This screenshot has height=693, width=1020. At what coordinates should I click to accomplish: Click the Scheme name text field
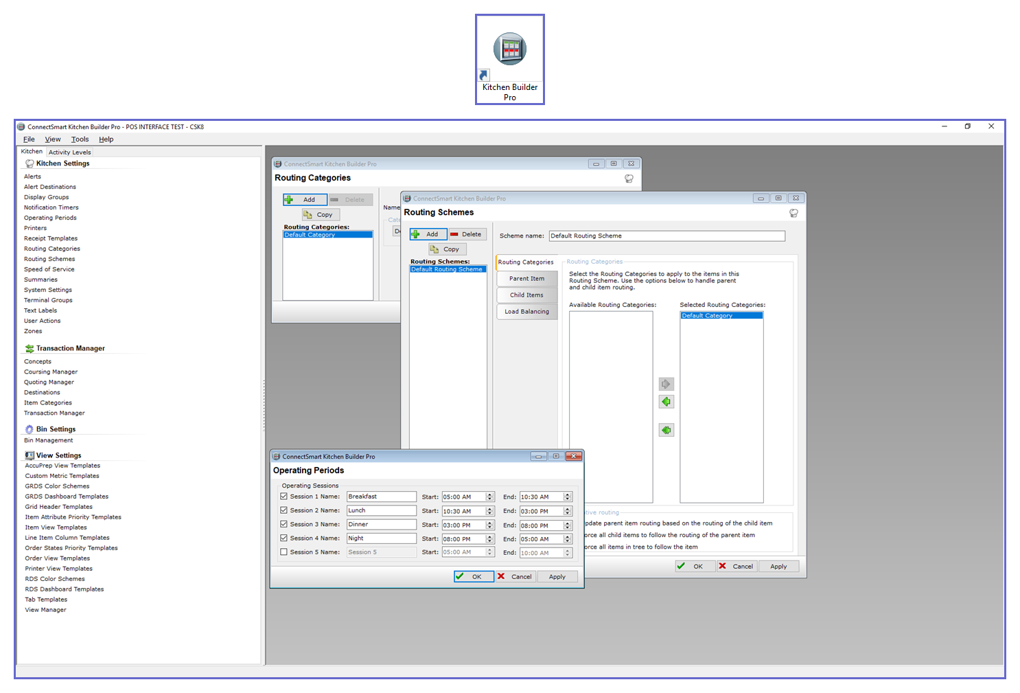click(666, 236)
